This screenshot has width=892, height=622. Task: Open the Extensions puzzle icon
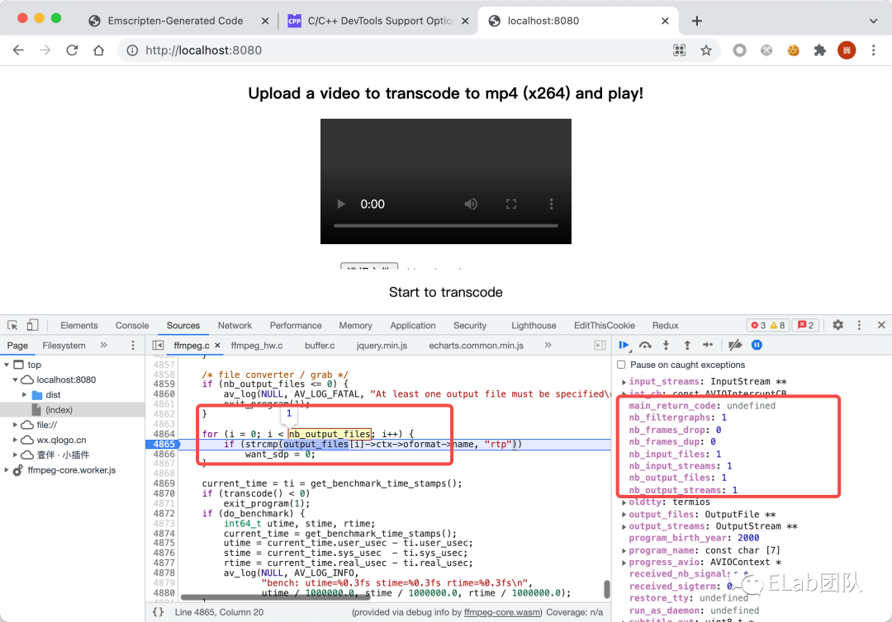820,50
